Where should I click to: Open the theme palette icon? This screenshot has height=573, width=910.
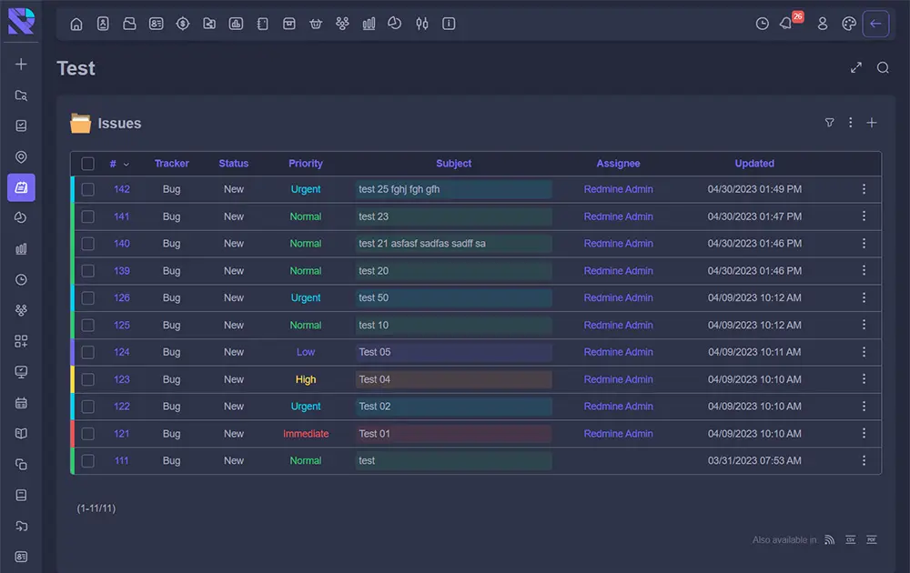[848, 24]
